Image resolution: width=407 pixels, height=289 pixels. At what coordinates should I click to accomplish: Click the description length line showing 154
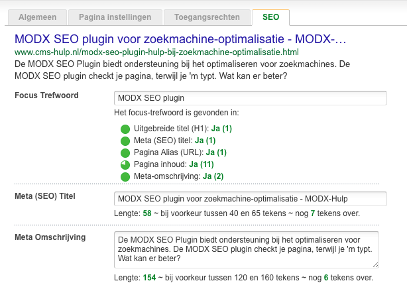[x=243, y=278]
